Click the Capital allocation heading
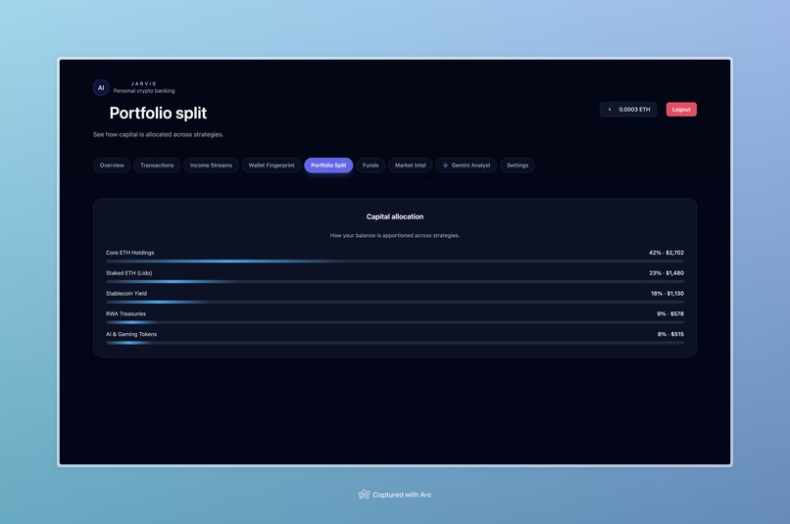This screenshot has height=524, width=790. 395,216
